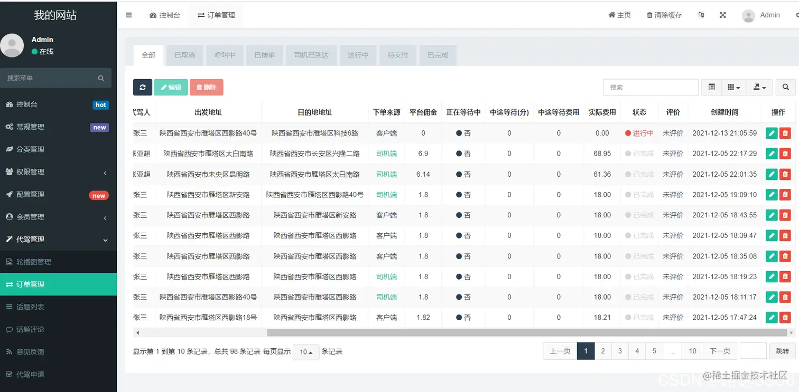Click the table search magnifier button
The image size is (799, 392).
786,88
